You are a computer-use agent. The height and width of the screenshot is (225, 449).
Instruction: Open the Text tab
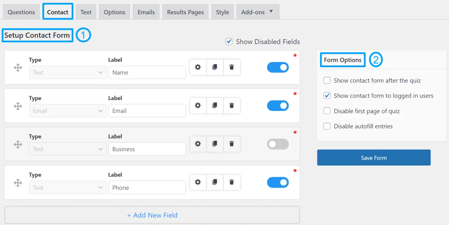coord(86,12)
